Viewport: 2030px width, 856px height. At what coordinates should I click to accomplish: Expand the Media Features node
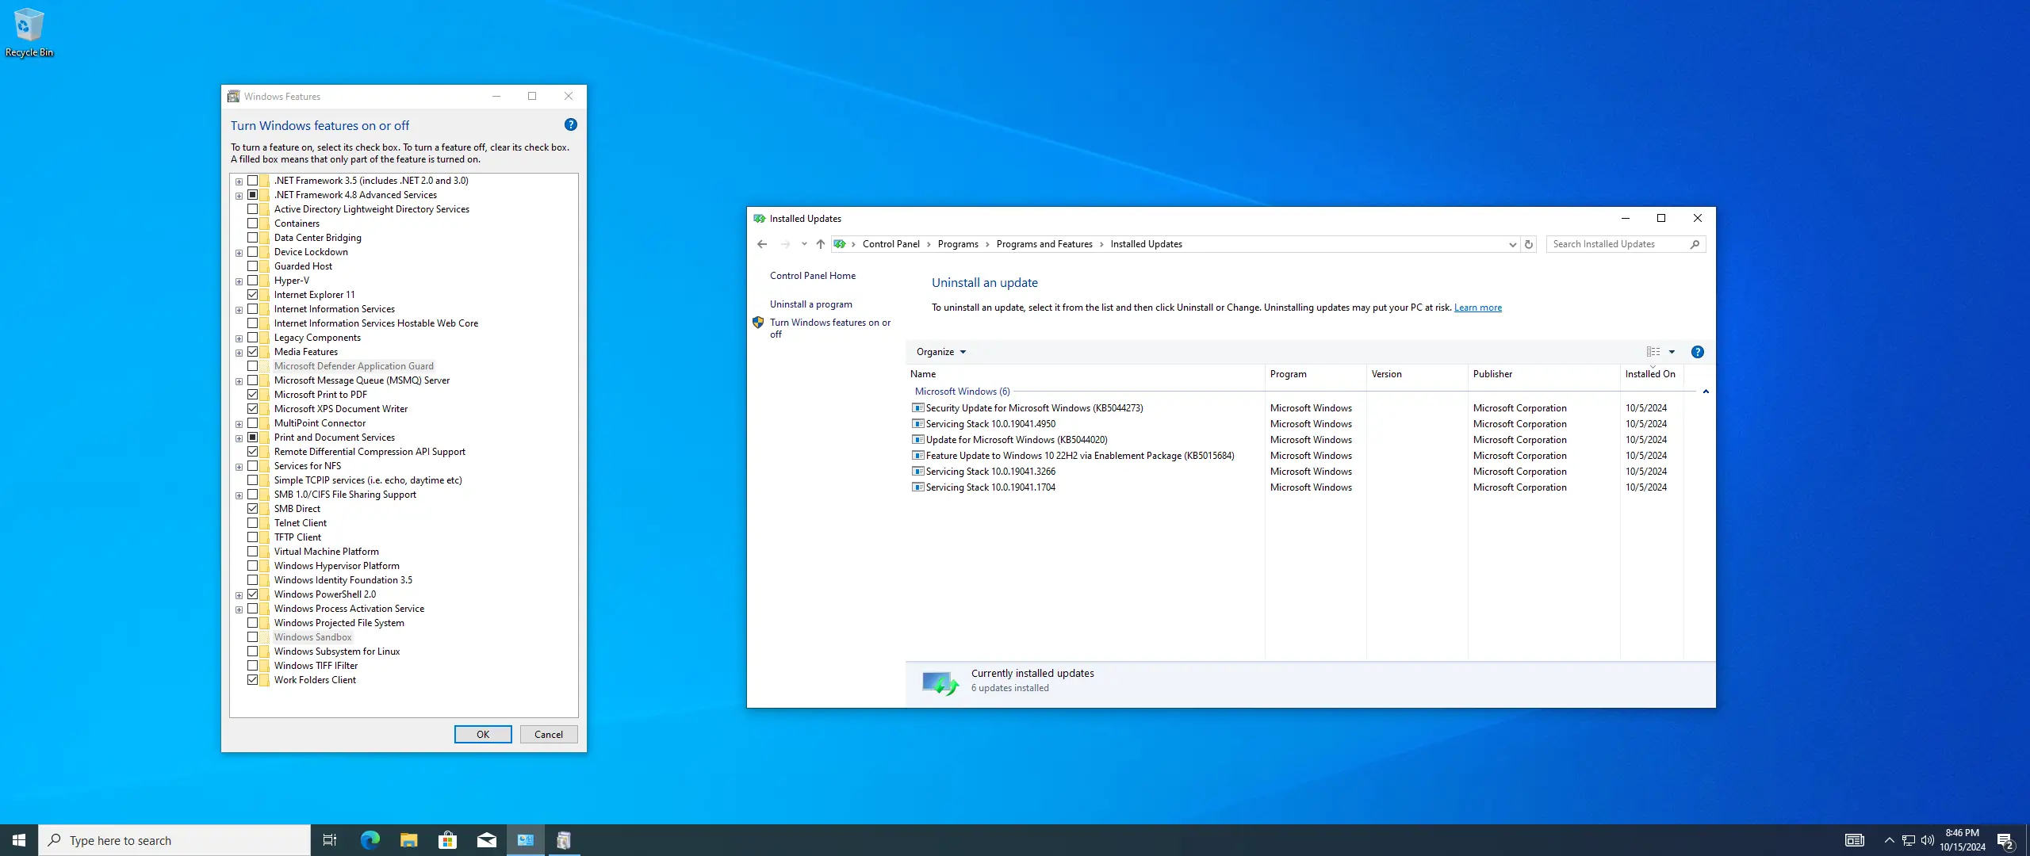point(239,353)
